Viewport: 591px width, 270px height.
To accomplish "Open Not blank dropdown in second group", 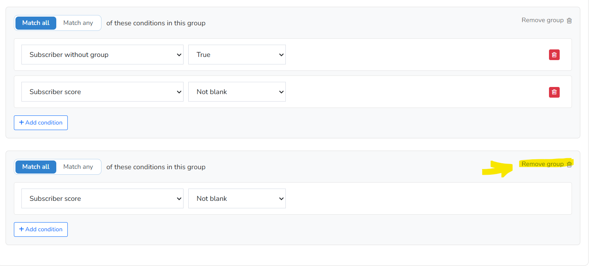I will [x=237, y=198].
